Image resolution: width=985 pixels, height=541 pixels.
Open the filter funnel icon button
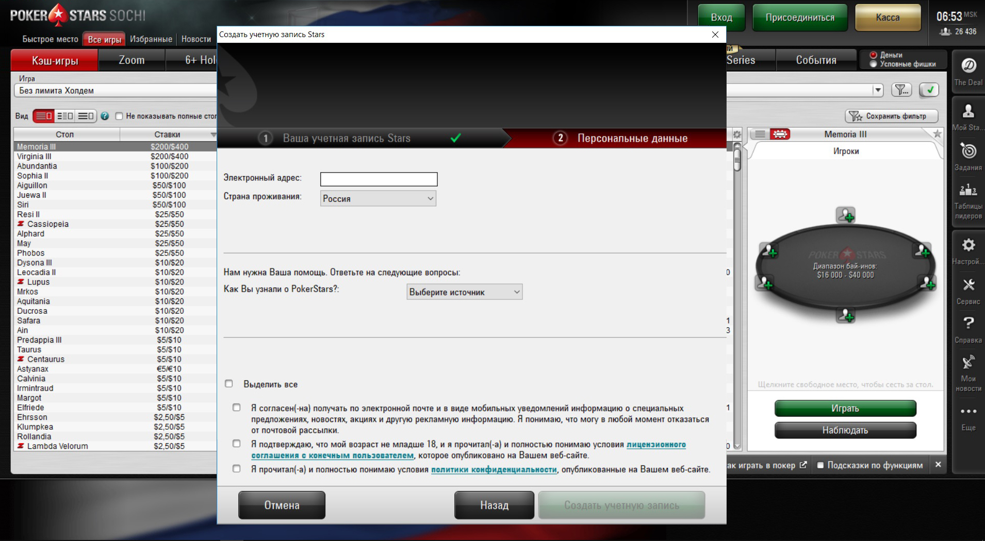coord(901,90)
